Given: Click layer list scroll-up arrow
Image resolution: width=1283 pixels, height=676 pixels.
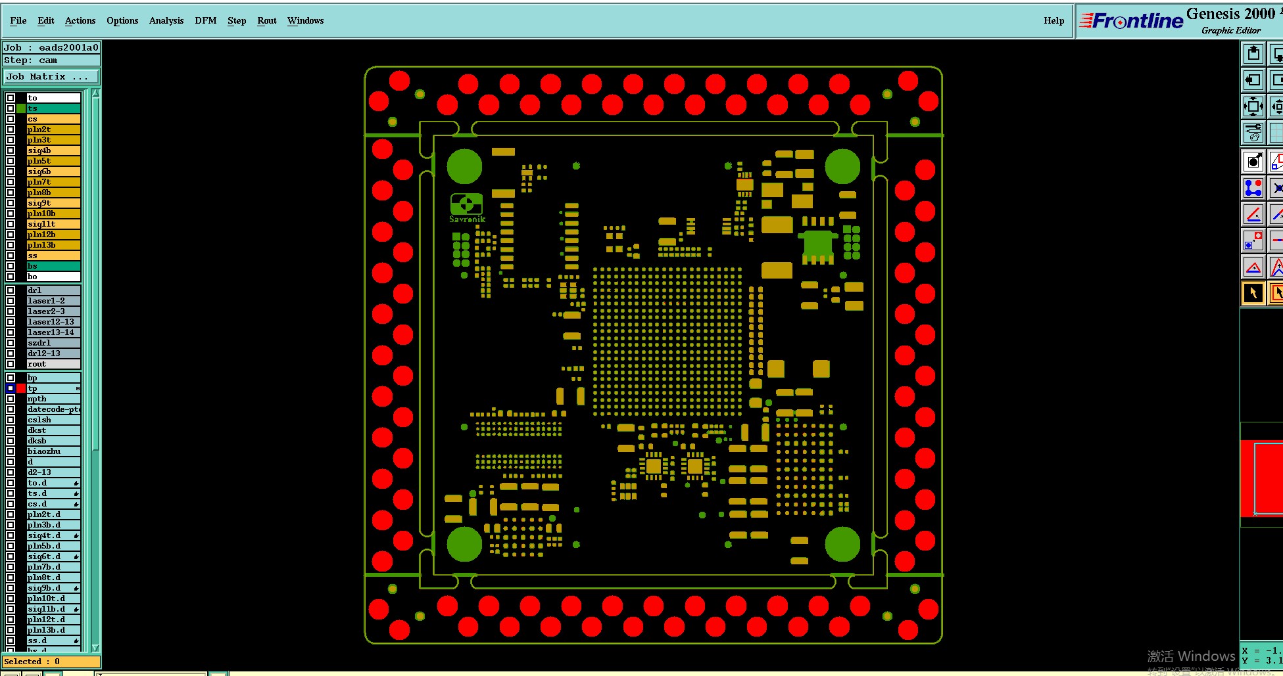Looking at the screenshot, I should pyautogui.click(x=95, y=94).
